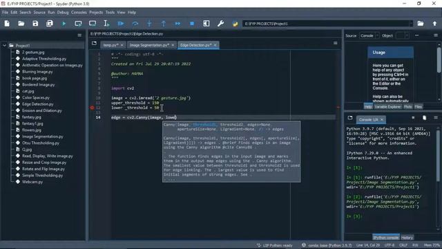This screenshot has height=249, width=442.
Task: Open the console pane options menu
Action: [x=436, y=118]
